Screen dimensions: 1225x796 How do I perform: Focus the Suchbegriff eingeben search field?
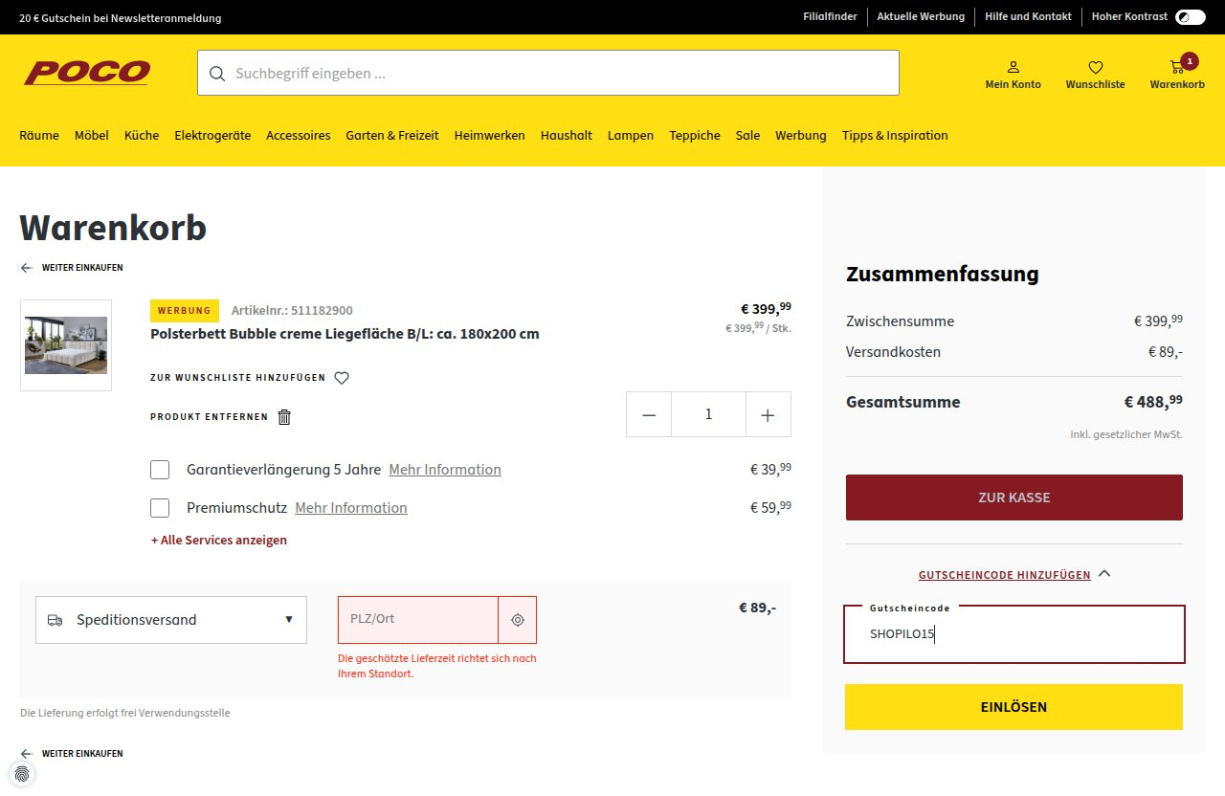point(548,73)
